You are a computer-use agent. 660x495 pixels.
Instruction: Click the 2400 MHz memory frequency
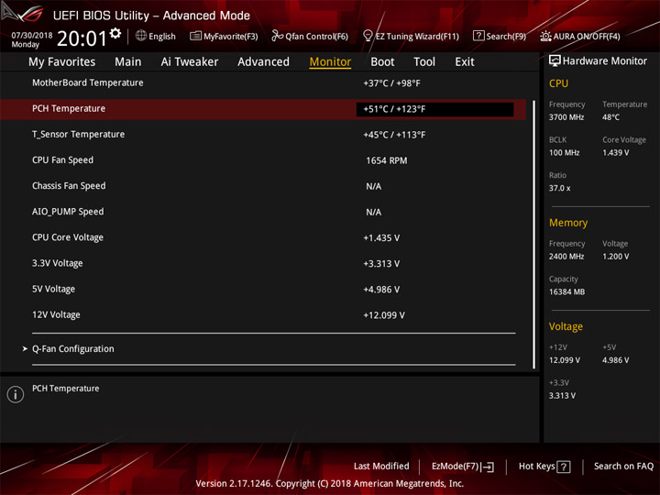[x=566, y=257]
